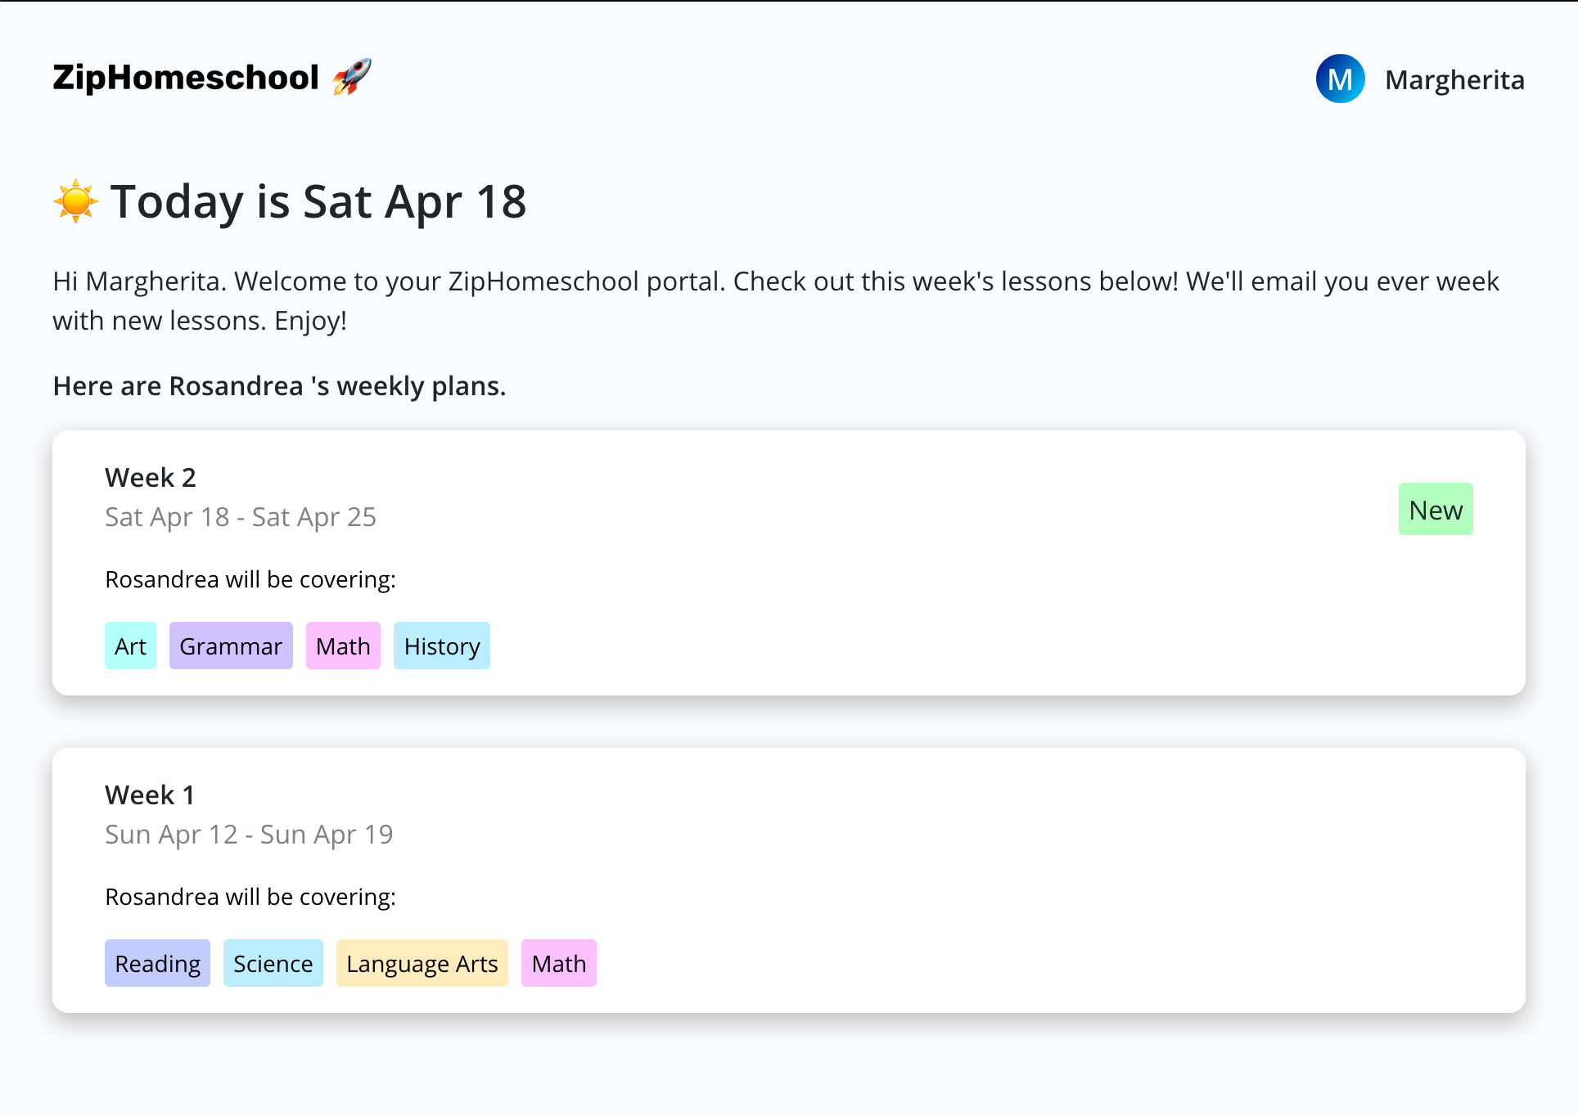The width and height of the screenshot is (1578, 1116).
Task: Open the Week 1 plan title
Action: [150, 794]
